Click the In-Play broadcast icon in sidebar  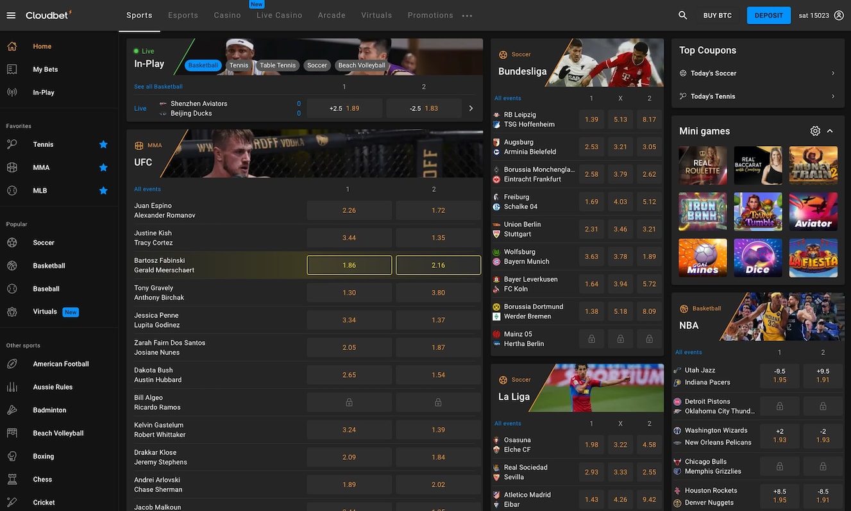pyautogui.click(x=12, y=92)
